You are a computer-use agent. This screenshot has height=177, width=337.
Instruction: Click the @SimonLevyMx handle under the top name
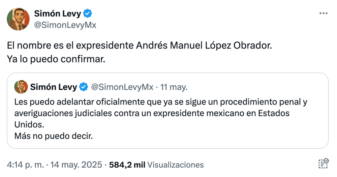[65, 25]
